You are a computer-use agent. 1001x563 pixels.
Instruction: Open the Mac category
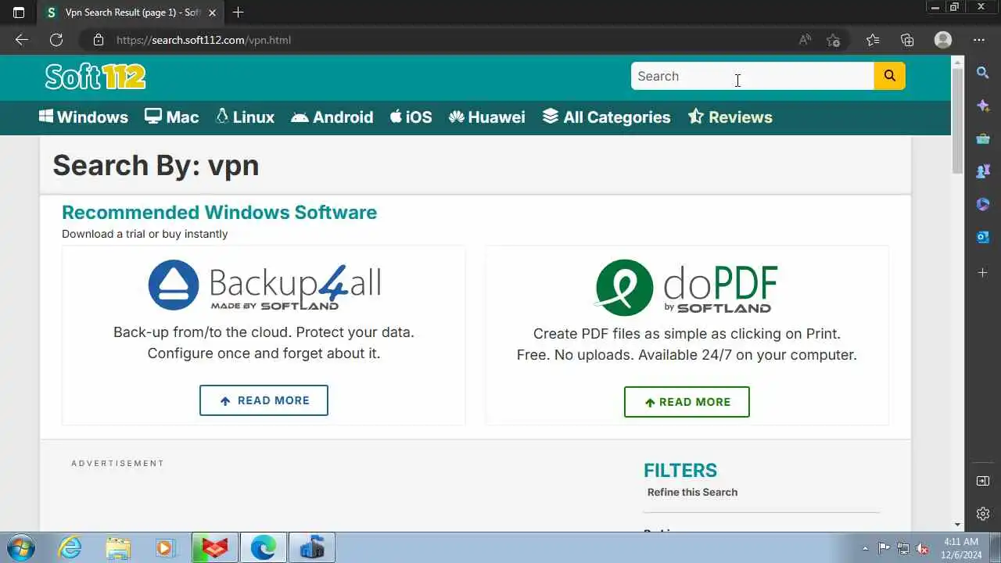coord(172,117)
